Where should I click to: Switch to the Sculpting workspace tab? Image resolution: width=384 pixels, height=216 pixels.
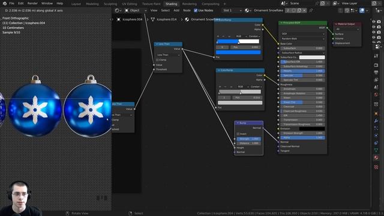point(110,4)
